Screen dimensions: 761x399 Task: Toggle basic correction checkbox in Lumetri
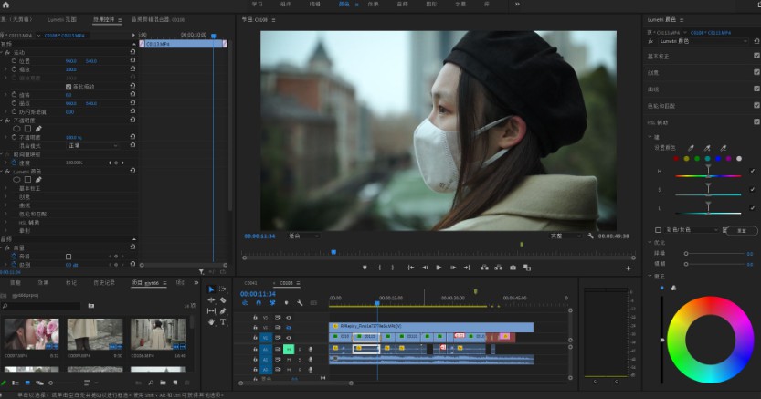(756, 56)
